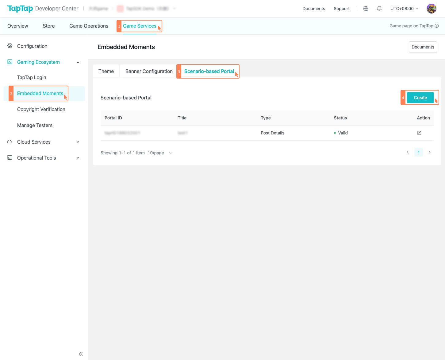The width and height of the screenshot is (445, 360).
Task: Click the Title column header
Action: (182, 118)
